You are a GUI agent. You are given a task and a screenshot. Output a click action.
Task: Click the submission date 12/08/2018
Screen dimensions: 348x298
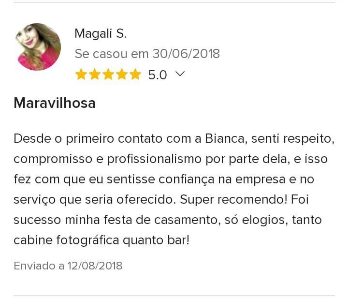[x=95, y=266]
